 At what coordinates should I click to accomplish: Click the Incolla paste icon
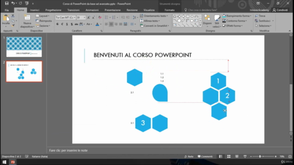pos(6,18)
